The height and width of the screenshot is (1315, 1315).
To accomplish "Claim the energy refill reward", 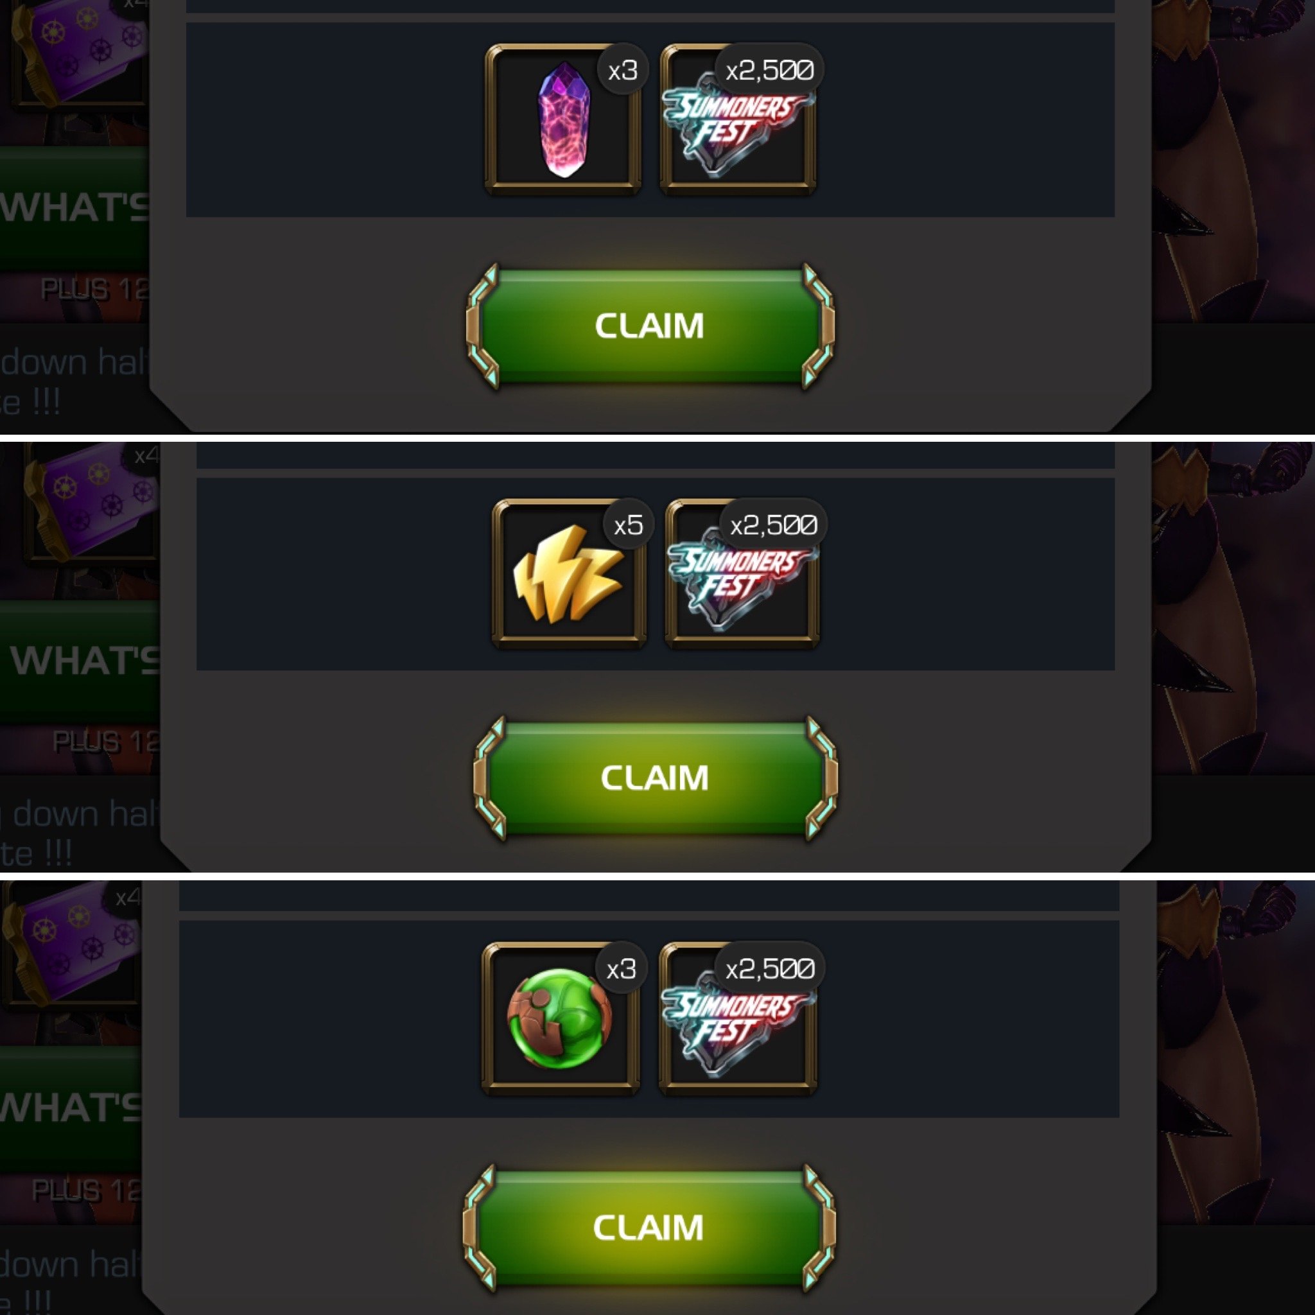I will click(x=655, y=778).
